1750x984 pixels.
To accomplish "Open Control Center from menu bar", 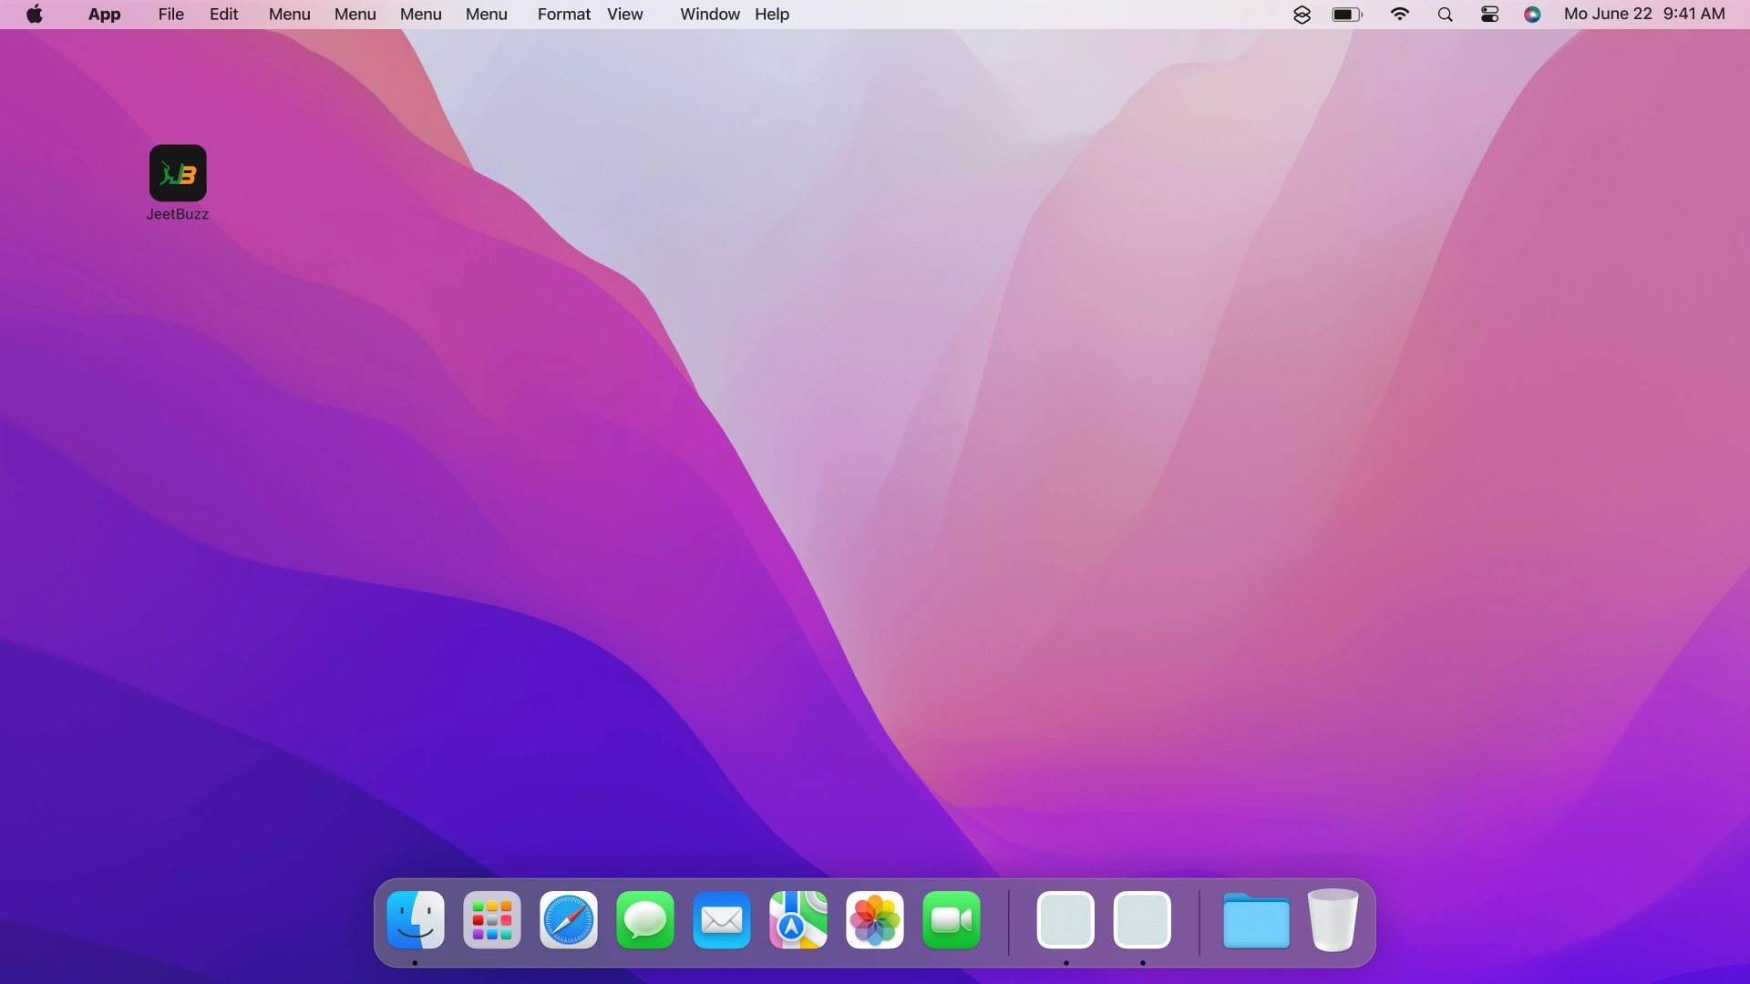I will tap(1490, 15).
